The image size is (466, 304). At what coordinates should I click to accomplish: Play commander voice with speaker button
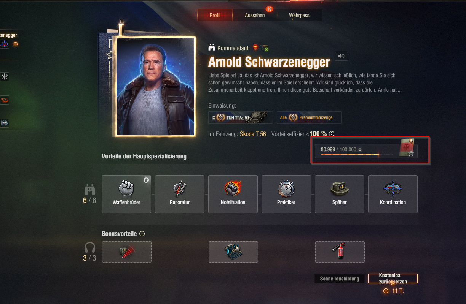342,56
